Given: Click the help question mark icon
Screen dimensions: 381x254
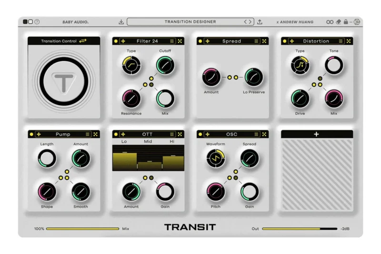Looking at the screenshot, I should (x=37, y=21).
